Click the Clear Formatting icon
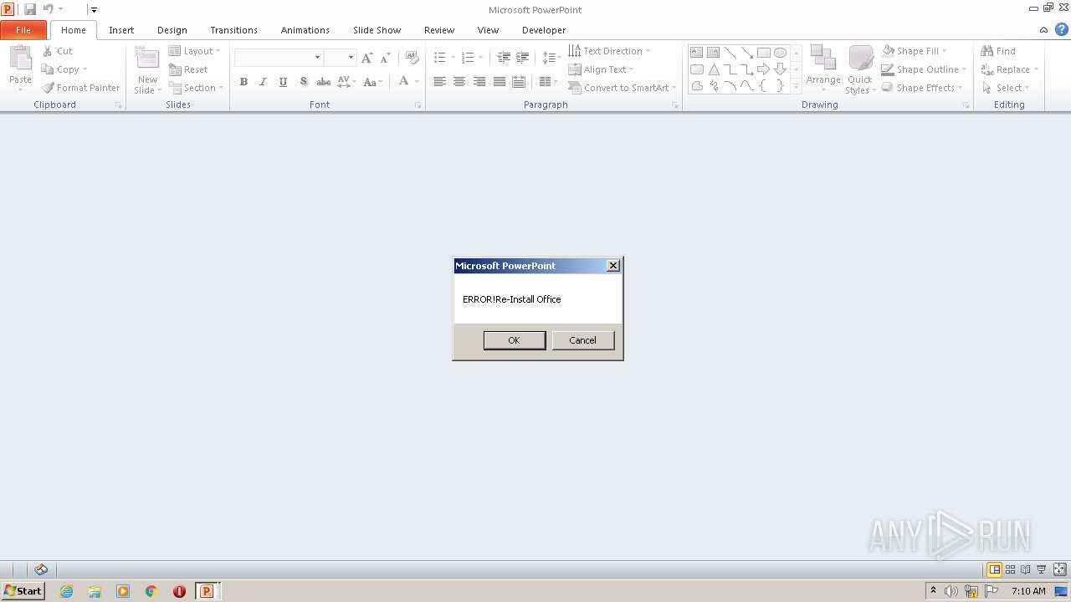The height and width of the screenshot is (602, 1071). click(x=412, y=58)
